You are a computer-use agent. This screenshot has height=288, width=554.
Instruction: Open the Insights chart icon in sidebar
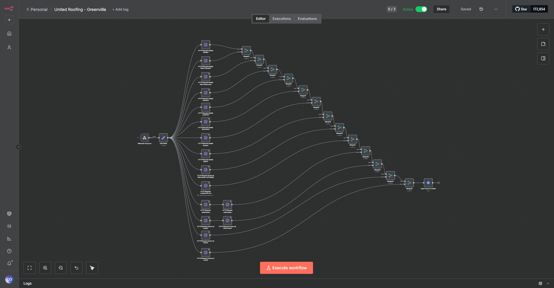click(9, 239)
